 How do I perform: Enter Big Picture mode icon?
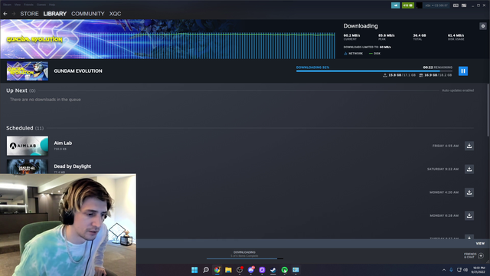click(x=464, y=5)
